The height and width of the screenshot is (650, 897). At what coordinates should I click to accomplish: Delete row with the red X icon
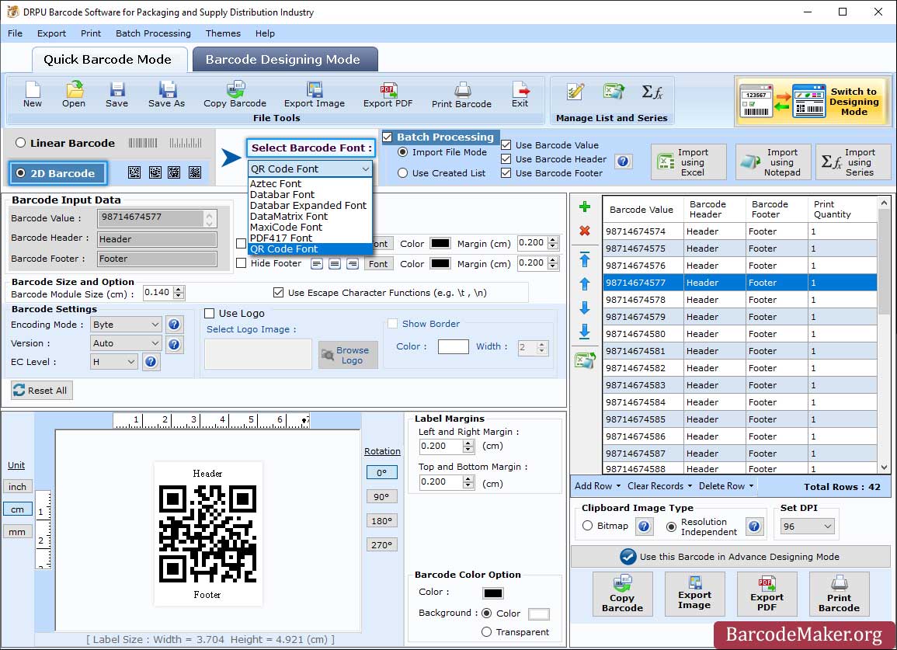[x=585, y=231]
